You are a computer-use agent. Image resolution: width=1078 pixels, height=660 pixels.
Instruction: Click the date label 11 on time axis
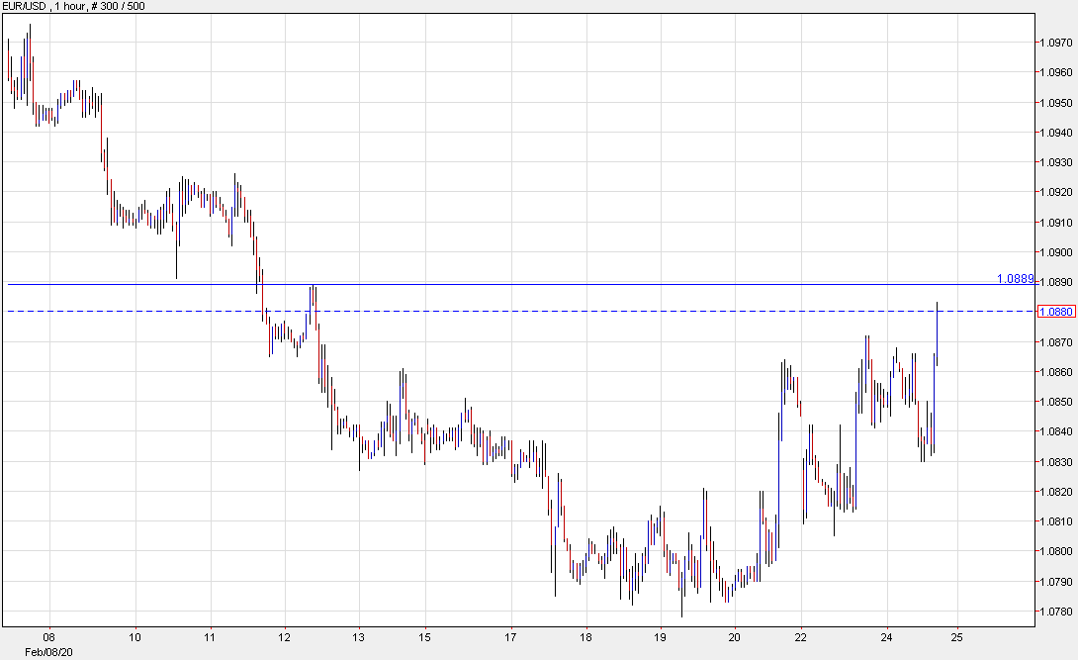pyautogui.click(x=210, y=636)
